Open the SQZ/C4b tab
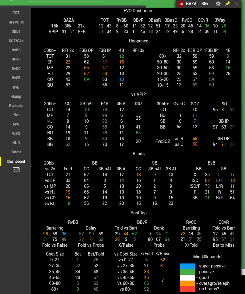245x294 pixels. coord(16,41)
